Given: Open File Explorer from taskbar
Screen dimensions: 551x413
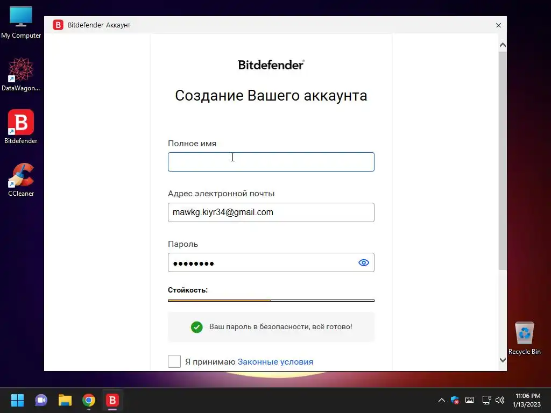Looking at the screenshot, I should (65, 400).
